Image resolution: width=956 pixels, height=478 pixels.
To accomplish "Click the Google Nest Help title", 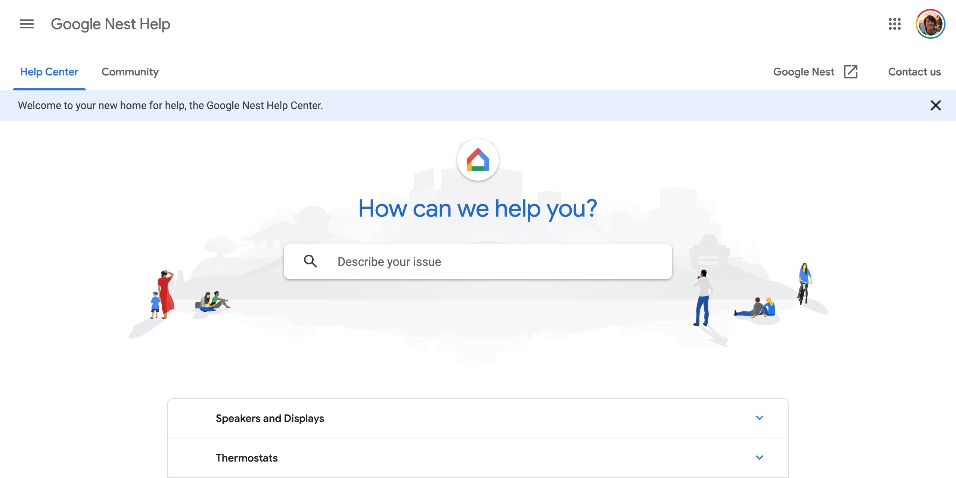I will coord(111,24).
